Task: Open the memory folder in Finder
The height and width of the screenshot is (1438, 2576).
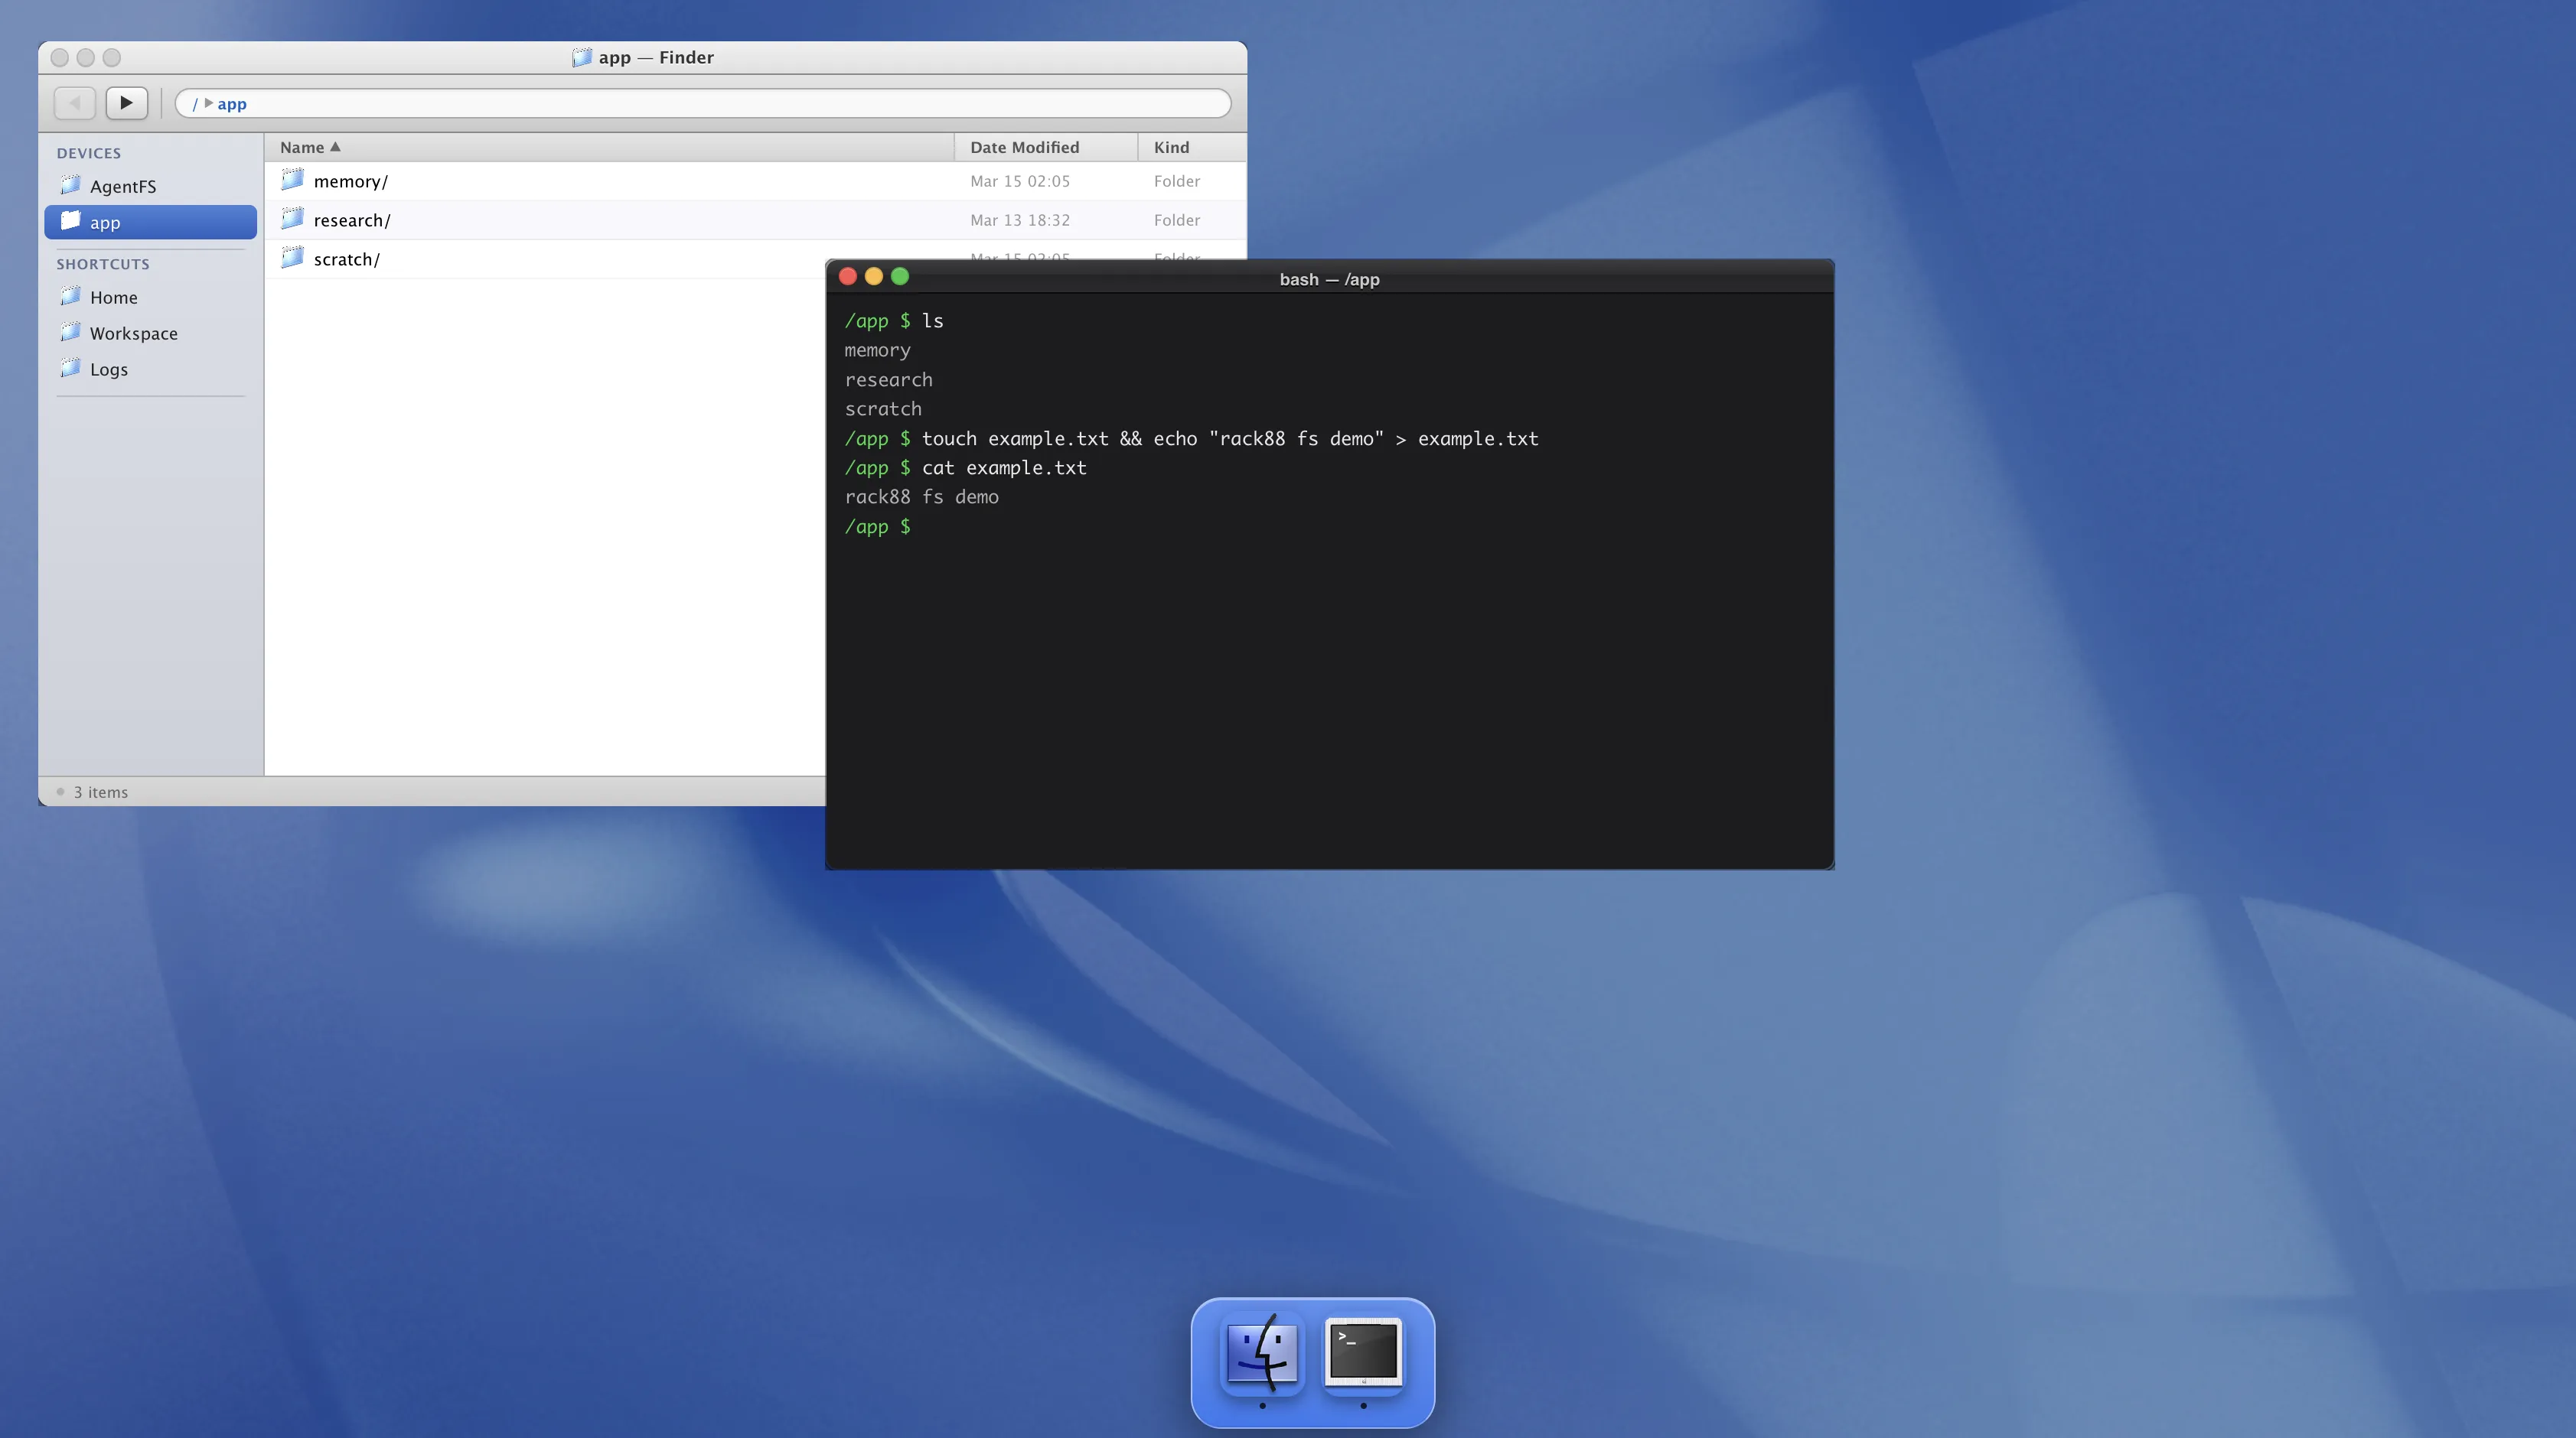Action: click(350, 181)
